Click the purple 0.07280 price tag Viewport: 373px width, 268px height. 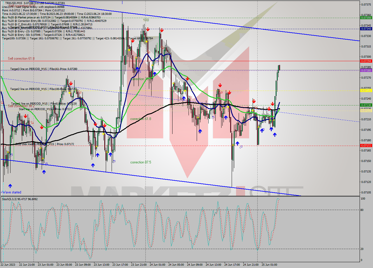[x=366, y=70]
